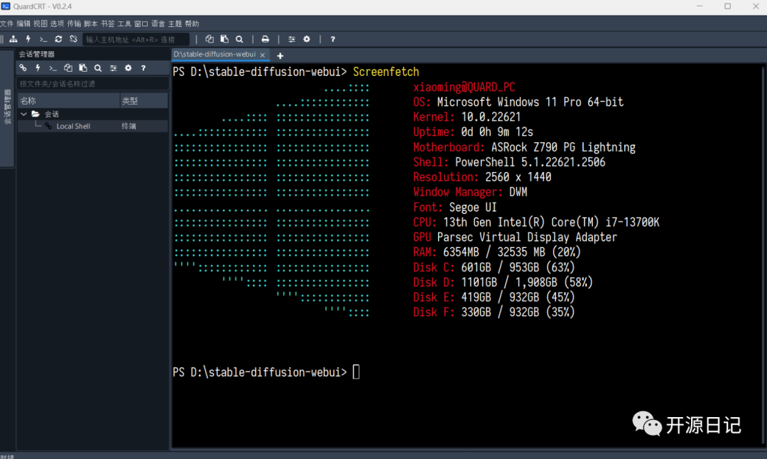Toggle the vertical session manager sidebar tab
Viewport: 767px width, 459px height.
[x=7, y=108]
